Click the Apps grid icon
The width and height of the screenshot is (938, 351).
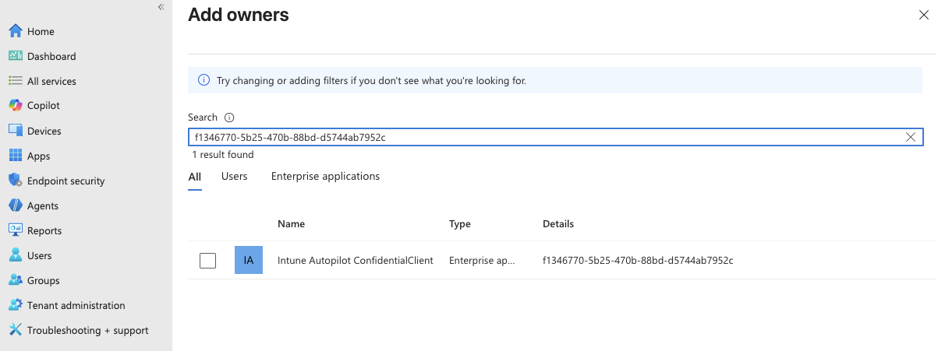click(15, 156)
